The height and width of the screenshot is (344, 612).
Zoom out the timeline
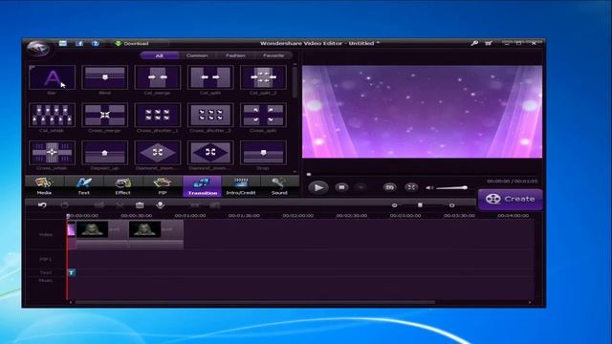click(394, 205)
